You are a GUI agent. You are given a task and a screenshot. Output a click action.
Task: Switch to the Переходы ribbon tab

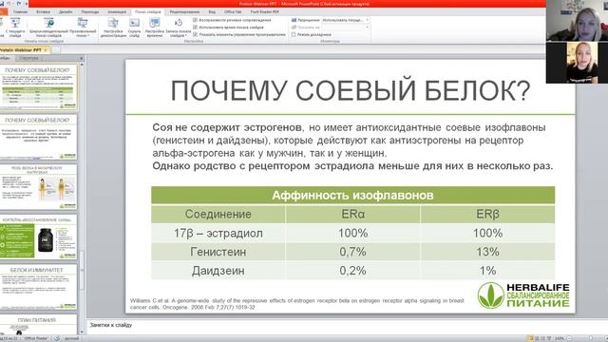point(90,12)
